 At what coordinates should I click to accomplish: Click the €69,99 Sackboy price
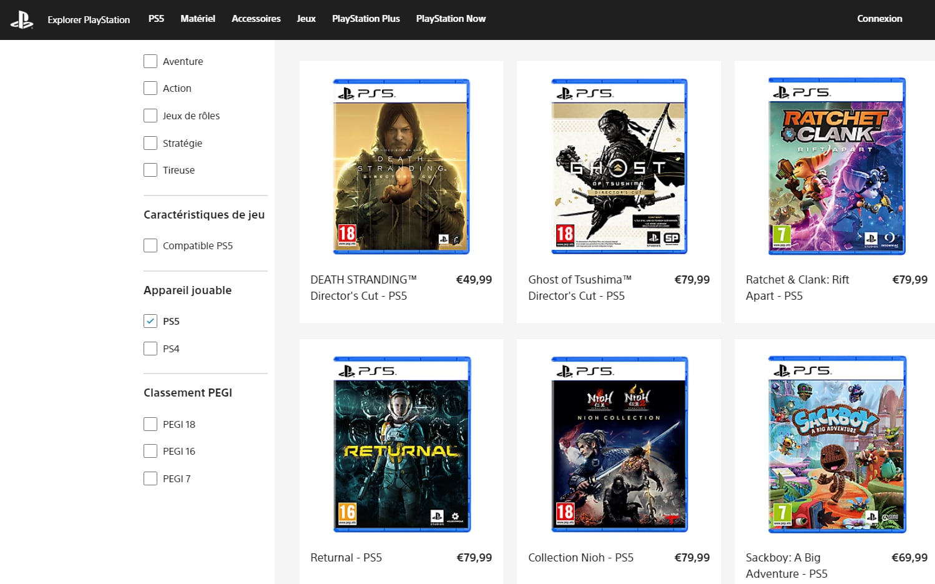pyautogui.click(x=909, y=558)
